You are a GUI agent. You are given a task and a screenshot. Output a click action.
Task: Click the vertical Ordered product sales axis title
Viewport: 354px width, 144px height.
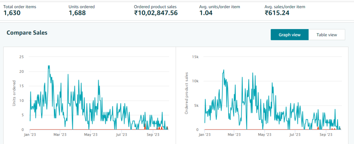[x=186, y=93]
